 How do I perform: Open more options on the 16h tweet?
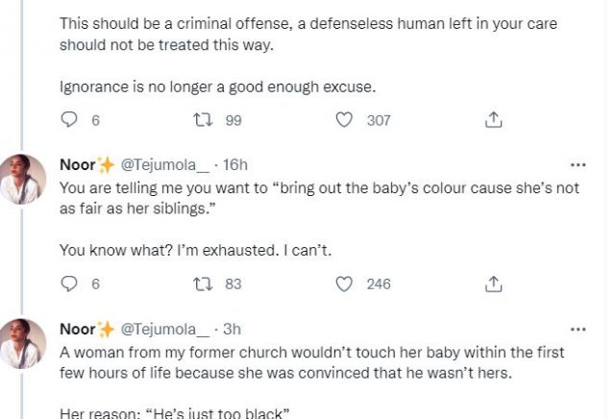578,164
